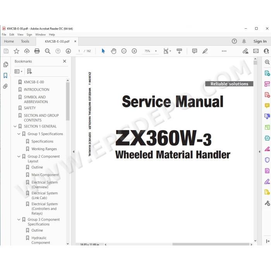Viewport: 271px width, 271px height.
Task: Select the highlighter pen tool
Action: click(x=205, y=51)
